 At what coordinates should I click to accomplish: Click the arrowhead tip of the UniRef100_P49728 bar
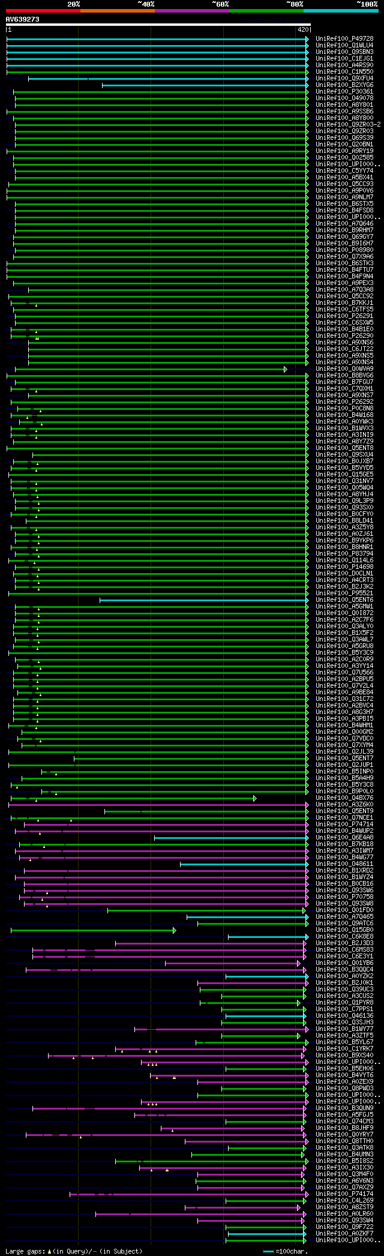pos(307,39)
